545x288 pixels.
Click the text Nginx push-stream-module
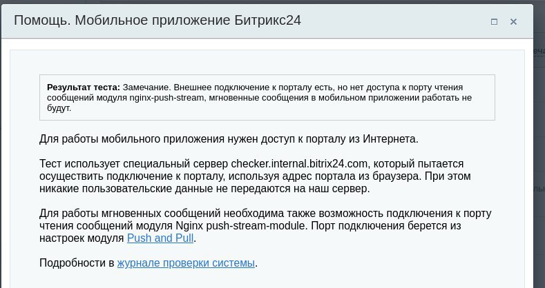(242, 226)
